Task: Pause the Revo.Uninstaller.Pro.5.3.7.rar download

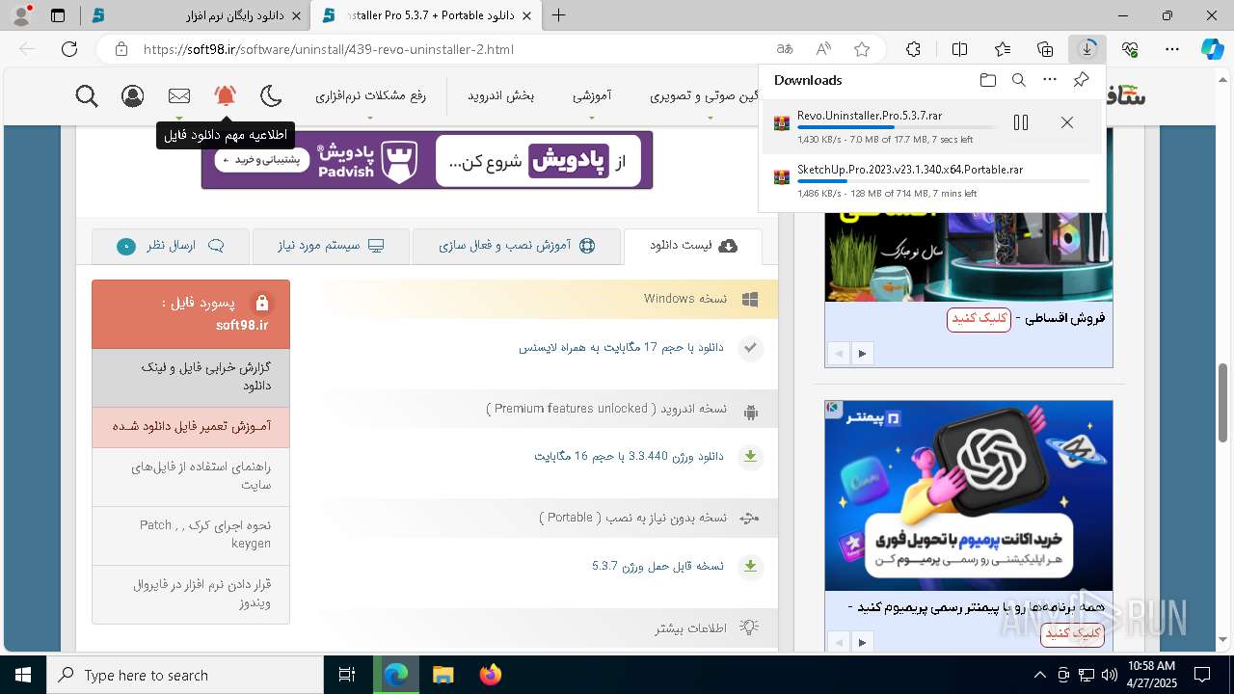Action: tap(1021, 122)
